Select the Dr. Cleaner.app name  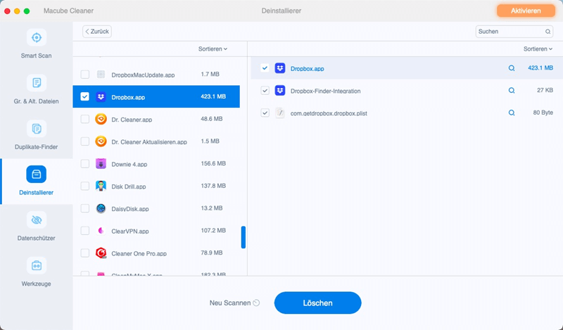(132, 120)
